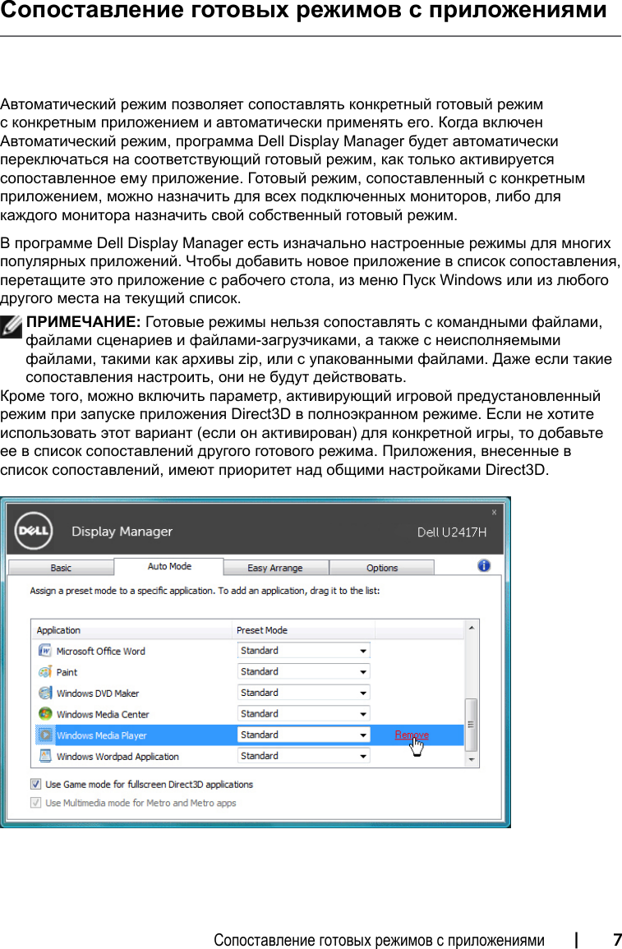Viewport: 622px width, 949px height.
Task: Open the Easy Arrange tab
Action: [275, 568]
